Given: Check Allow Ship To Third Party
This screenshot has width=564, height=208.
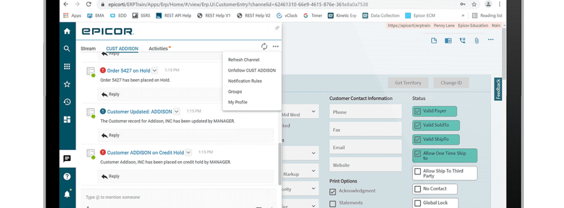Looking at the screenshot, I should click(417, 172).
